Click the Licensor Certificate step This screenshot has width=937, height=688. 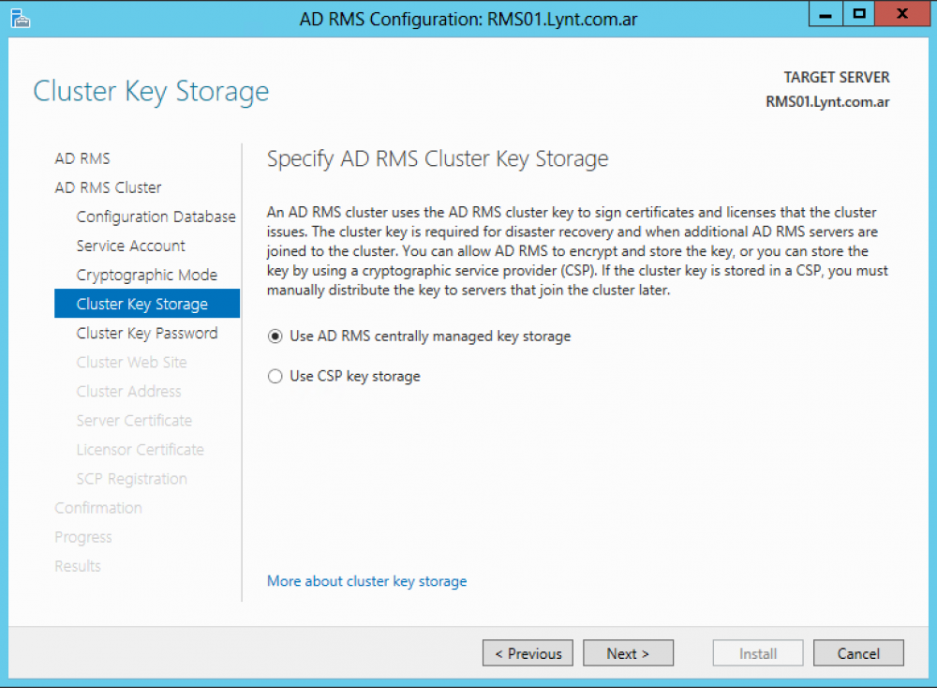(x=141, y=450)
